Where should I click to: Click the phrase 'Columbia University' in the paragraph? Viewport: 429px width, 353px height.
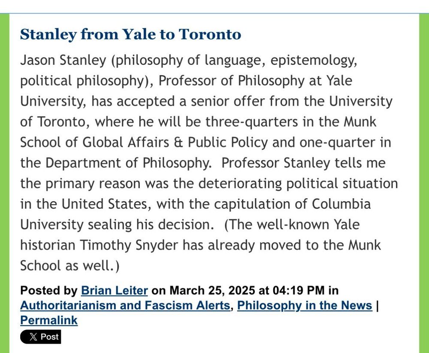(x=341, y=204)
